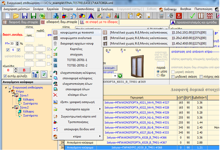The width and height of the screenshot is (220, 150).
Task: Check the μερική σκίαση checkbox
Action: pyautogui.click(x=173, y=72)
